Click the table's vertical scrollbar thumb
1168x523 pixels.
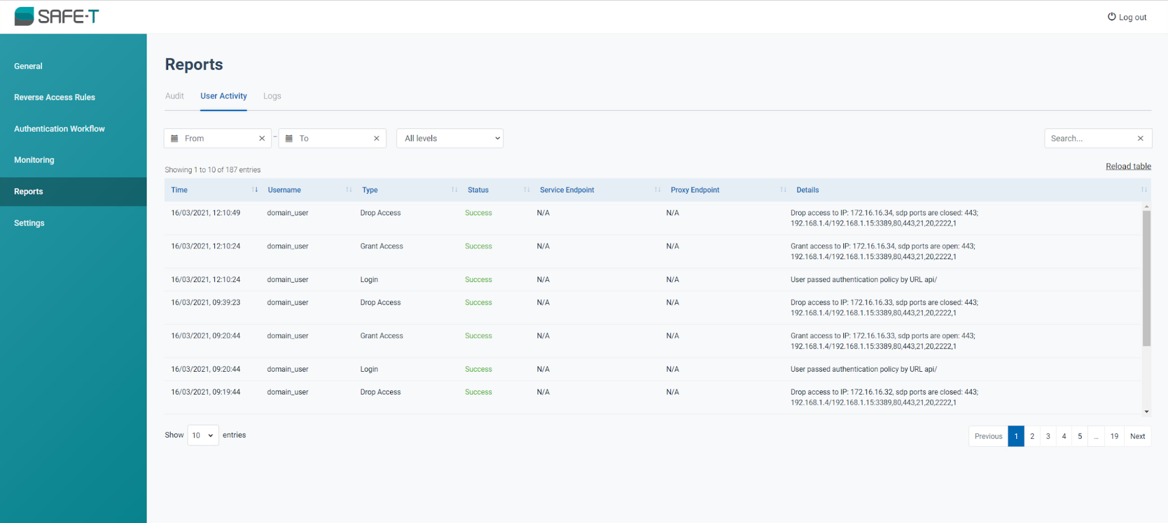1146,277
